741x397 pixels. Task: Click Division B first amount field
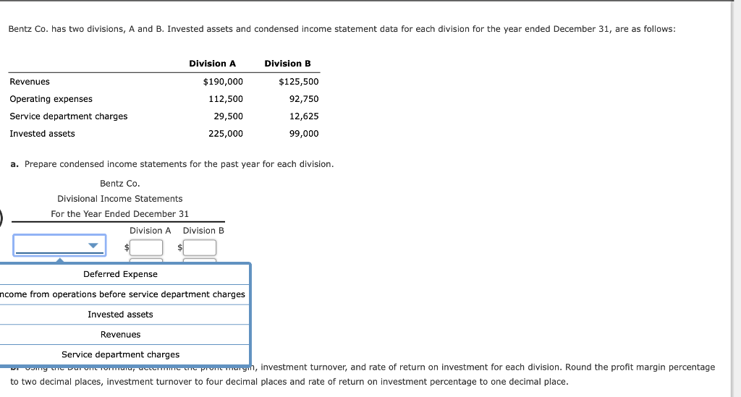[x=200, y=248]
